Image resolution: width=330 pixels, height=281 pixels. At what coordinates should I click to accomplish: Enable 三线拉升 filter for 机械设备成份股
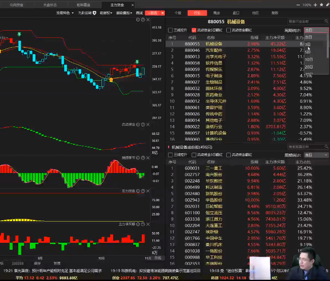point(170,155)
